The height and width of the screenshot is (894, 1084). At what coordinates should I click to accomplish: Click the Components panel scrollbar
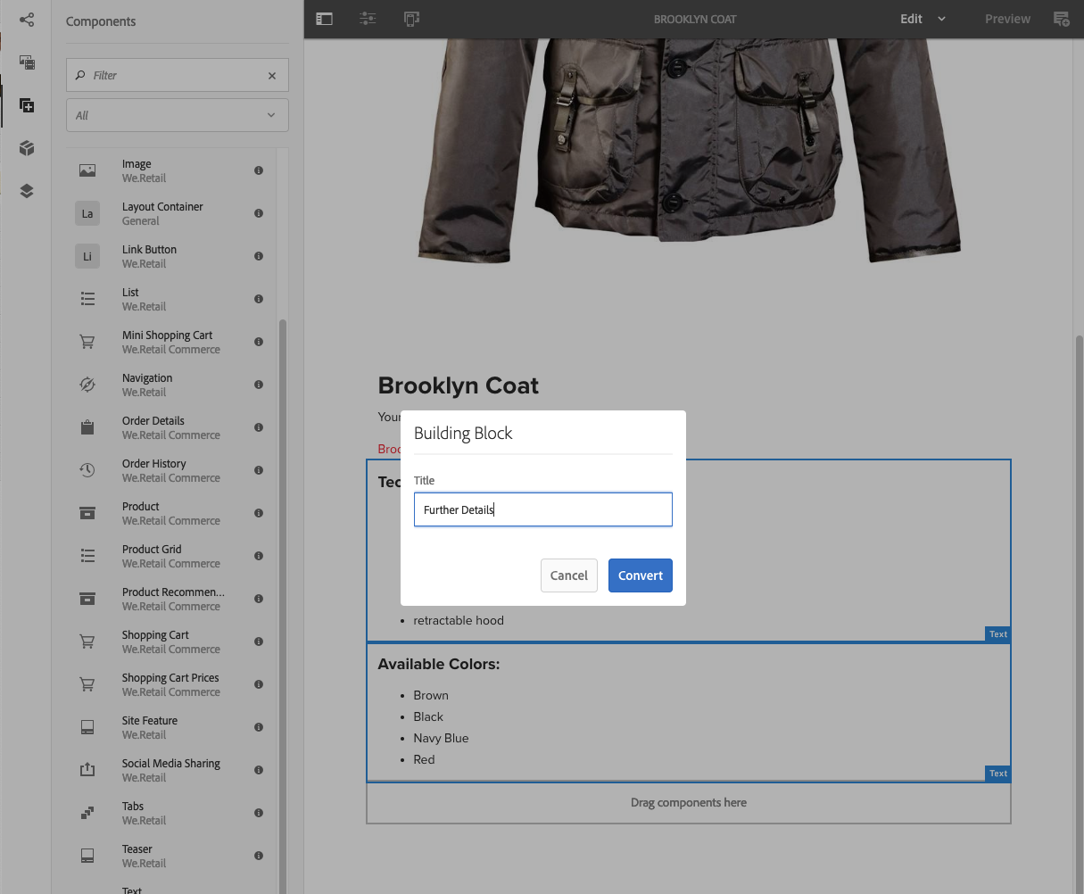pos(284,607)
